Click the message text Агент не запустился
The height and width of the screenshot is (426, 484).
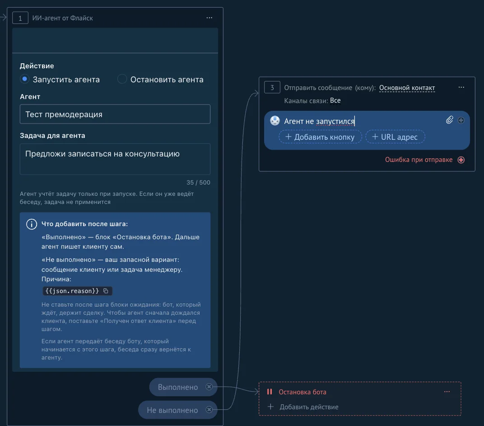point(319,121)
